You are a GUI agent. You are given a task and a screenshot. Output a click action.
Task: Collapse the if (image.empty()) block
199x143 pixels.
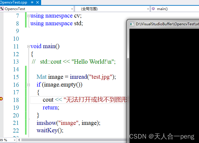pyautogui.click(x=29, y=85)
